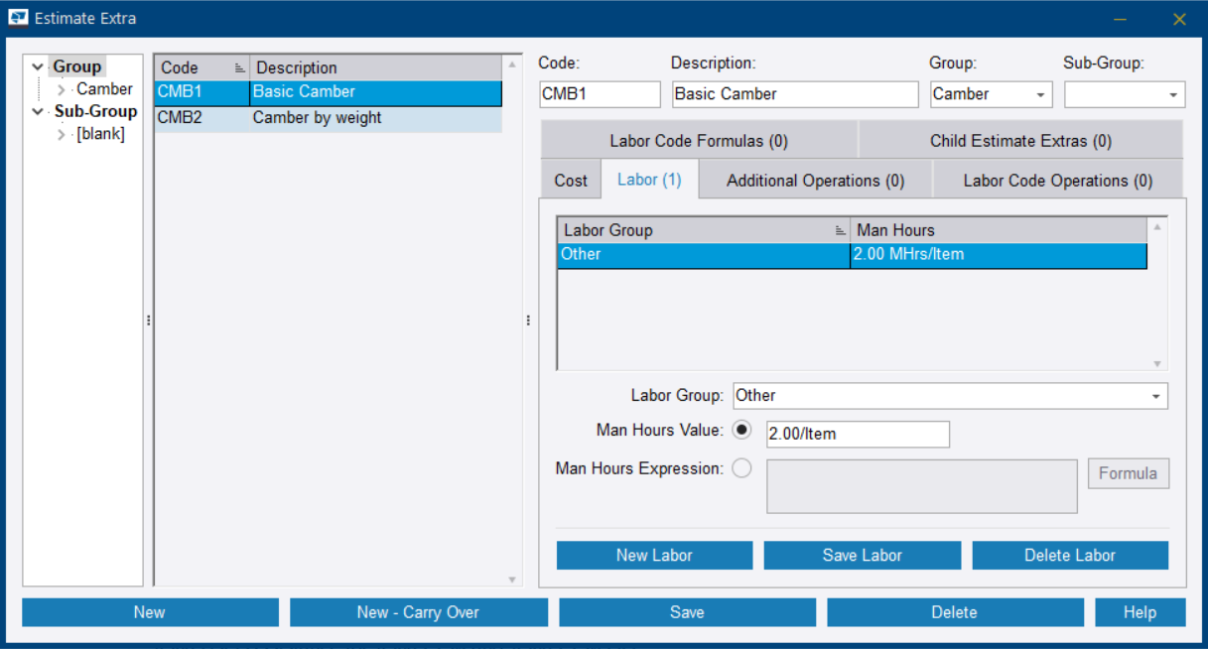Switch to the Cost tab
This screenshot has width=1208, height=649.
coord(570,180)
